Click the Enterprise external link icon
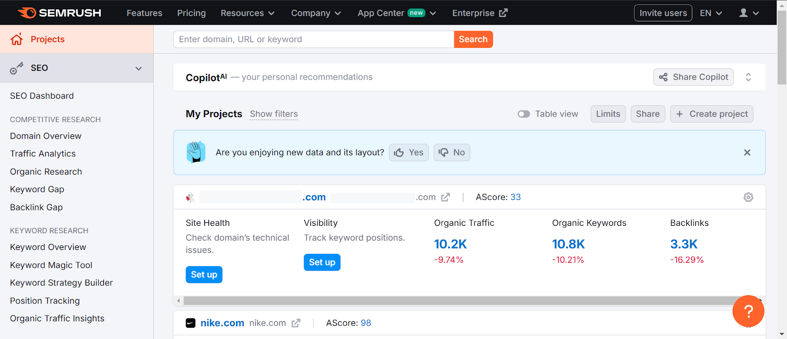The image size is (787, 339). (x=503, y=13)
